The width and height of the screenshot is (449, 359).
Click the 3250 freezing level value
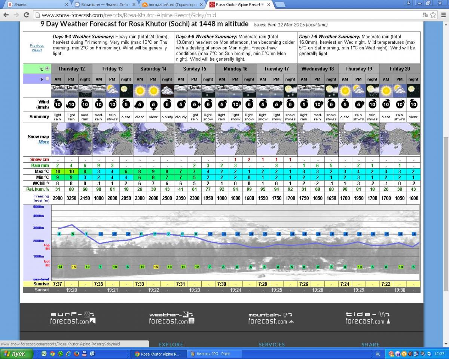pos(71,198)
